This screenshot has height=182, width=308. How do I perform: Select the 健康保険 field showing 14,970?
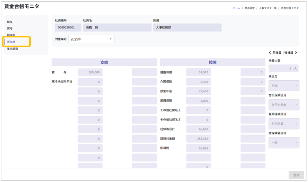(x=198, y=72)
